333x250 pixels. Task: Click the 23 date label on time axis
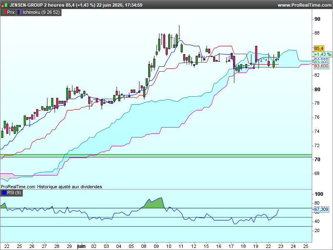coord(281,247)
